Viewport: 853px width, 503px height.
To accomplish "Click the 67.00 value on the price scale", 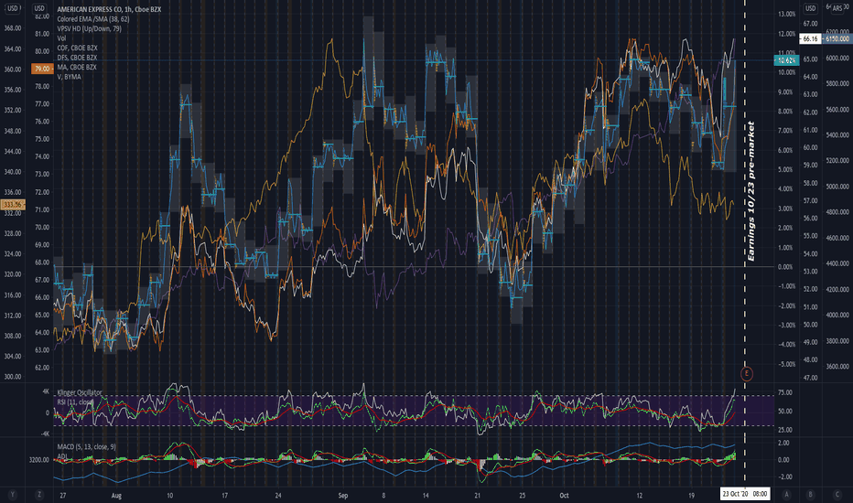I will point(810,24).
